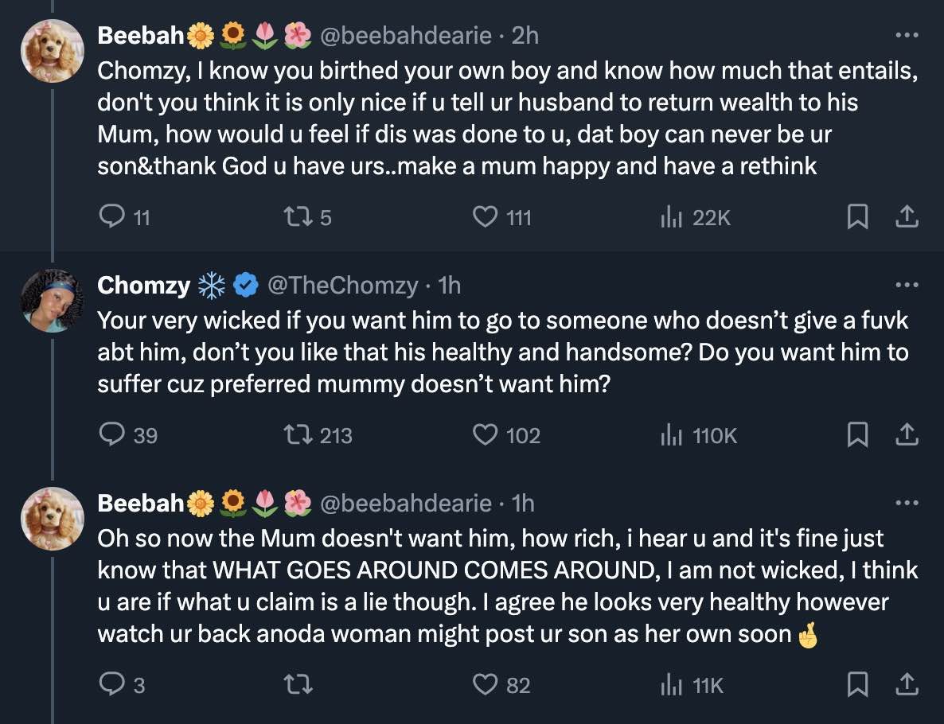Like Beebah's tweet with 111 likes

coord(486,217)
